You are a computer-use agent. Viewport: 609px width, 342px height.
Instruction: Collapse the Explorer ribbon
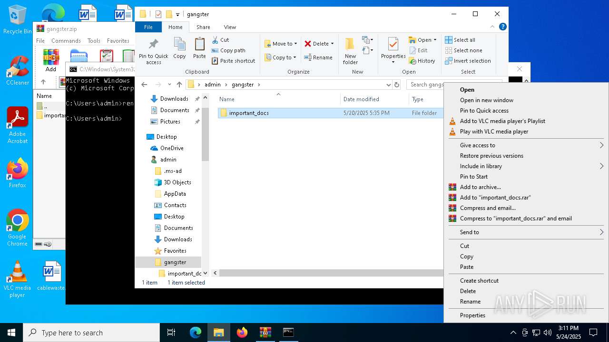coord(493,27)
